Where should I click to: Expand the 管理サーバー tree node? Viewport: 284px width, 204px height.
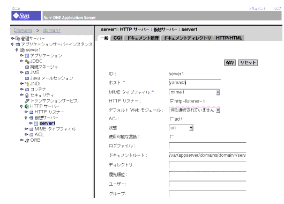tap(12, 38)
